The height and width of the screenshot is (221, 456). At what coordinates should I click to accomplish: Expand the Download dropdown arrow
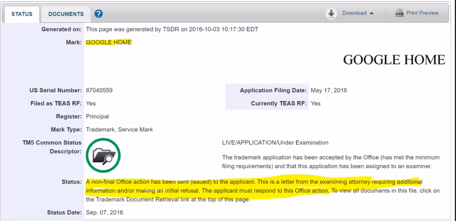tap(371, 13)
